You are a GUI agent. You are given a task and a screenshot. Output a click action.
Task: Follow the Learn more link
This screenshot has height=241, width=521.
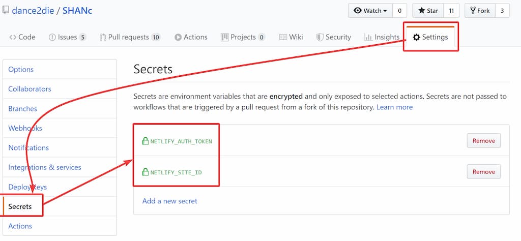click(x=394, y=107)
